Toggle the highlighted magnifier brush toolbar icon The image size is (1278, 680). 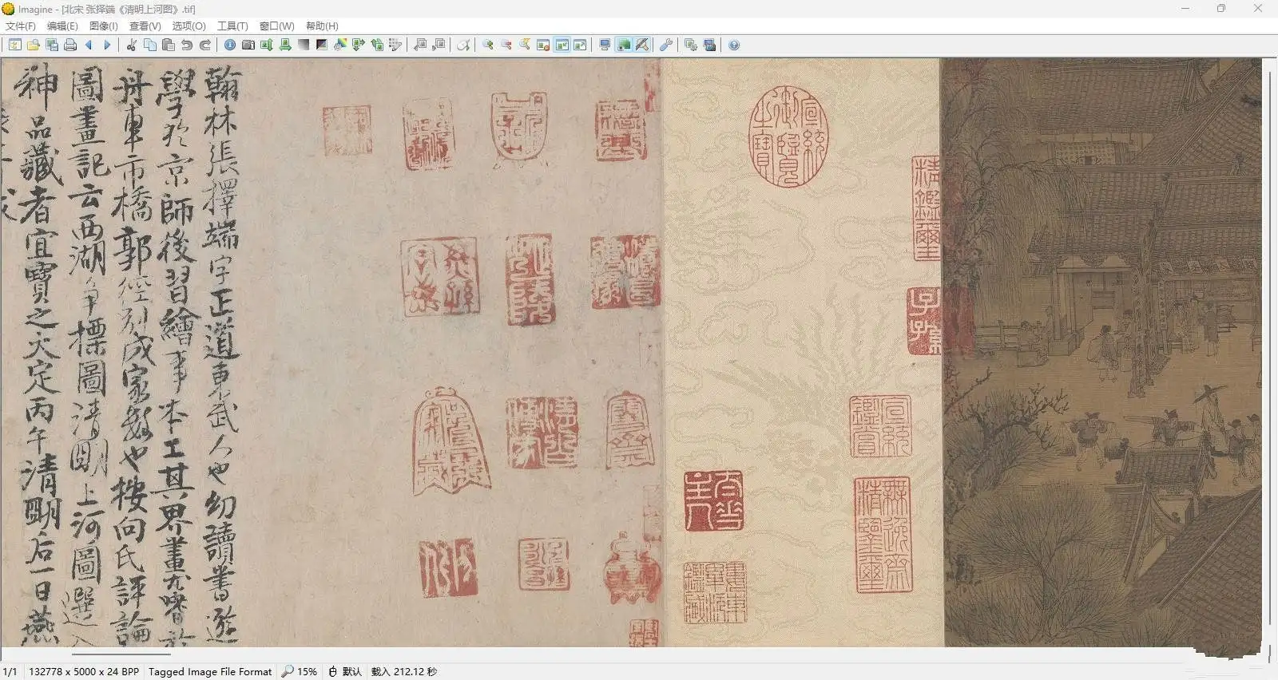click(642, 45)
